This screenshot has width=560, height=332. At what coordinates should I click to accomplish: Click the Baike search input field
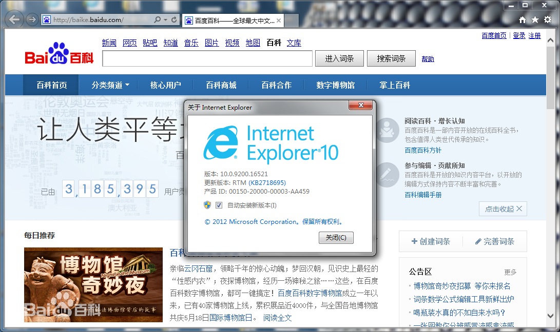[x=207, y=58]
